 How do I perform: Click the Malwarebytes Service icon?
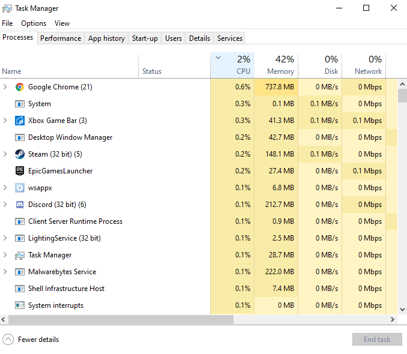pos(20,272)
